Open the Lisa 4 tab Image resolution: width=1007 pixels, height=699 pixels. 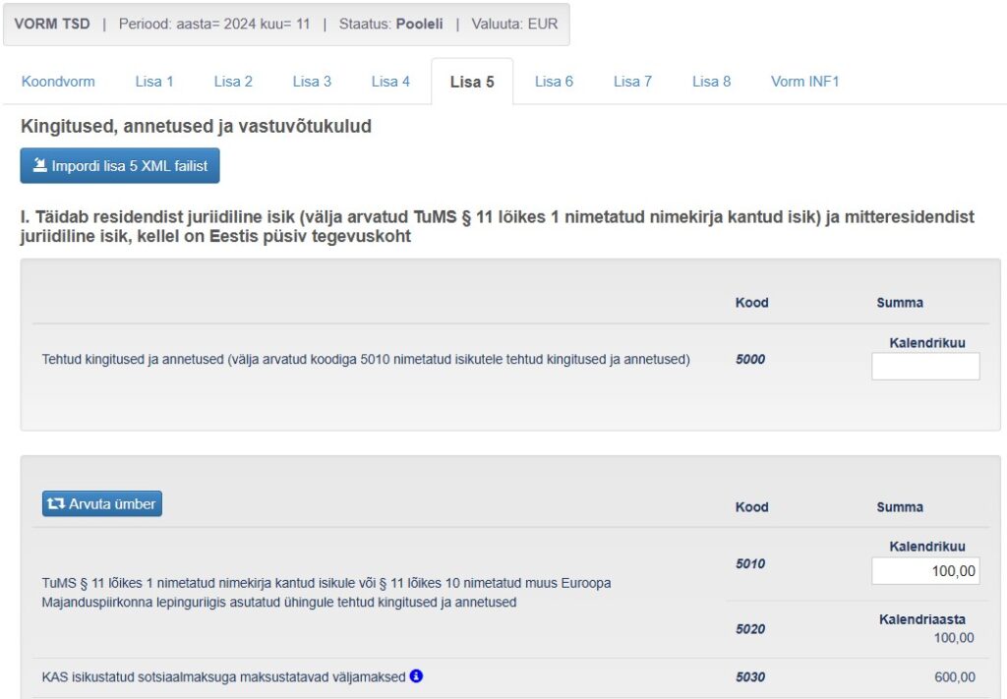(x=390, y=82)
